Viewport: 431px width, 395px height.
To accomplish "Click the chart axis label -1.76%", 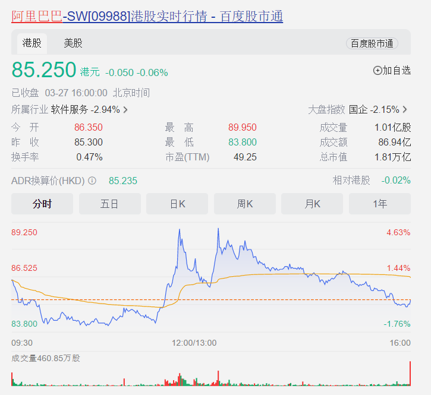I will tap(397, 324).
